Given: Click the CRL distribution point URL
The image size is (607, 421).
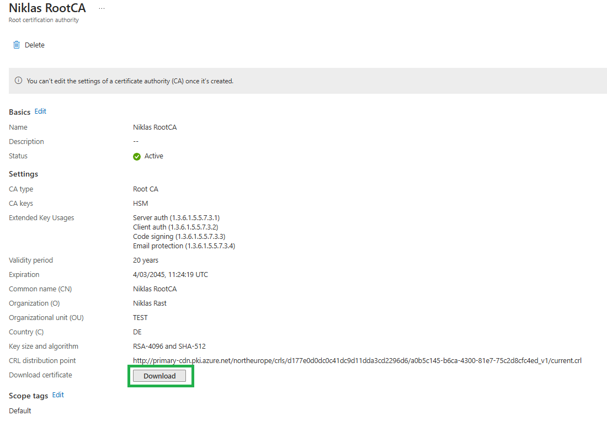Looking at the screenshot, I should (357, 361).
